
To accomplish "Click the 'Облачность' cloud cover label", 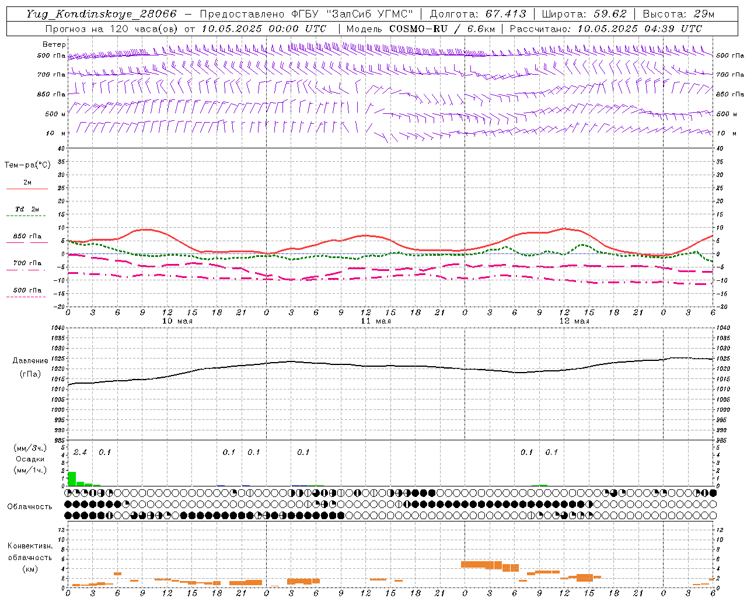I will (30, 506).
